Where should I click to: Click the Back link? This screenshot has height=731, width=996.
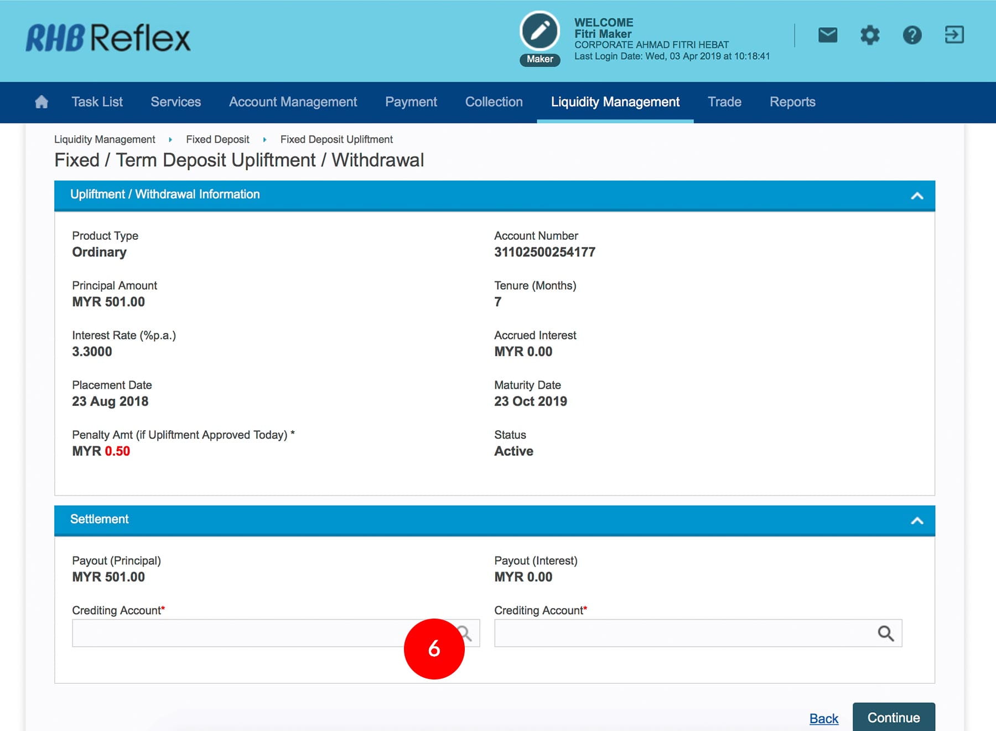pos(823,719)
